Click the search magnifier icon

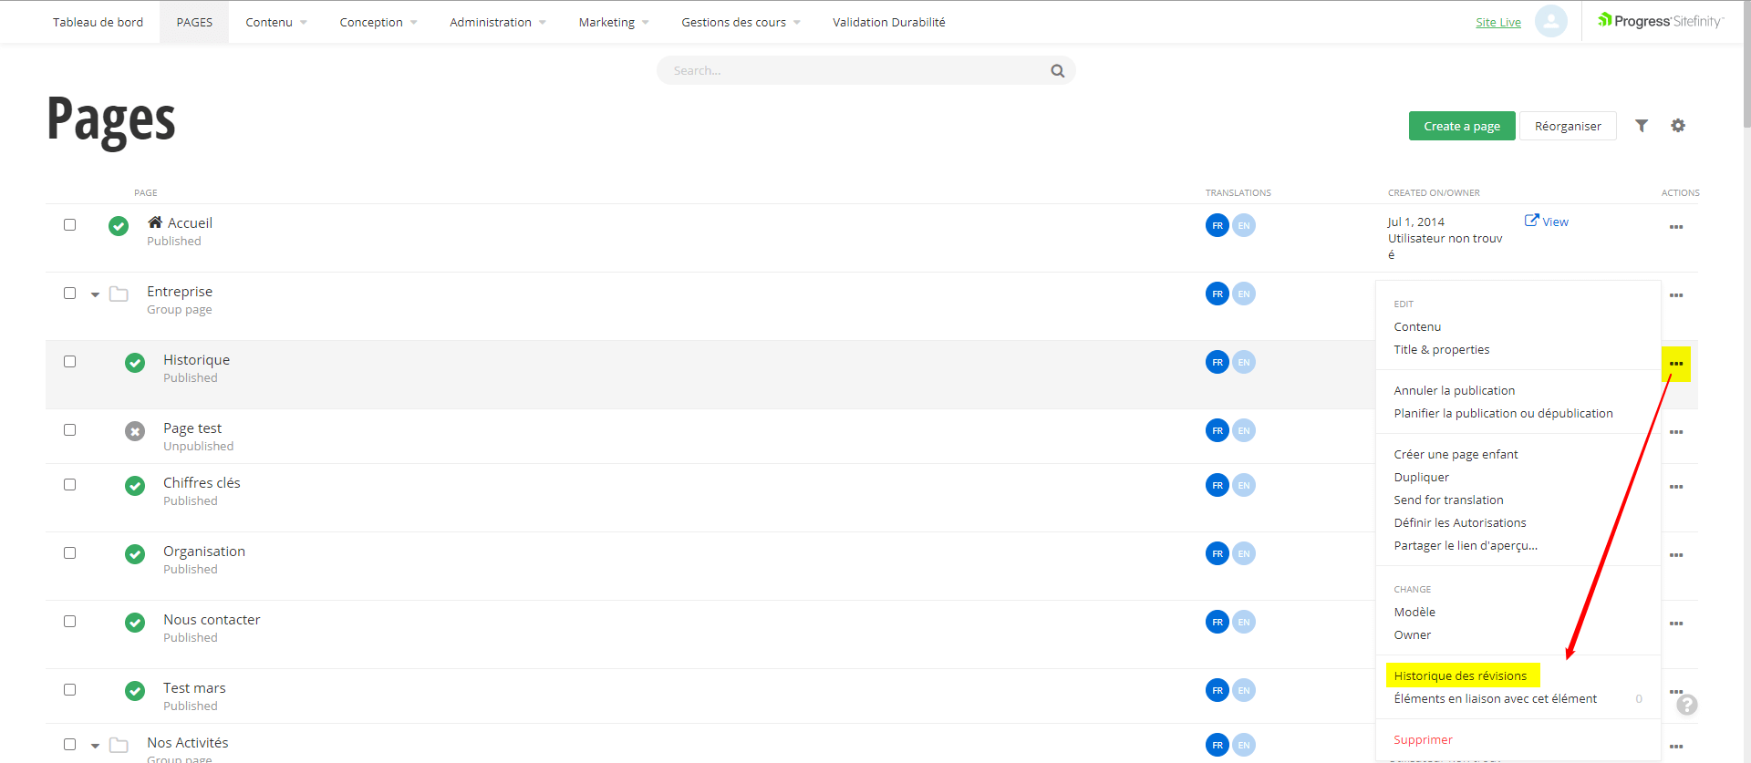(1057, 71)
